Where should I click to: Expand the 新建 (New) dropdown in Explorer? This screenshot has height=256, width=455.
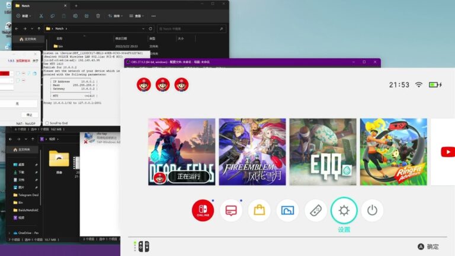24,16
